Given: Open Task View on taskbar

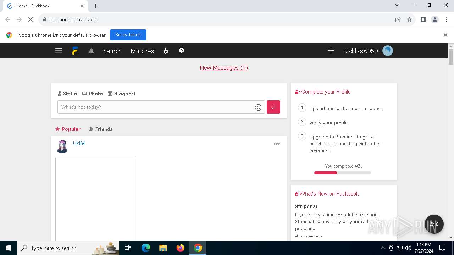Looking at the screenshot, I should point(128,248).
